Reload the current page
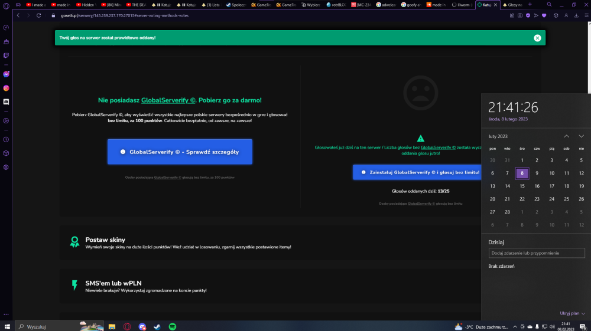The height and width of the screenshot is (331, 591). tap(38, 15)
